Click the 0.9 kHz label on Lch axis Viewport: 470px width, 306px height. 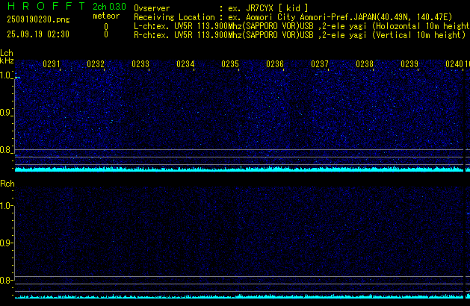pos(7,113)
